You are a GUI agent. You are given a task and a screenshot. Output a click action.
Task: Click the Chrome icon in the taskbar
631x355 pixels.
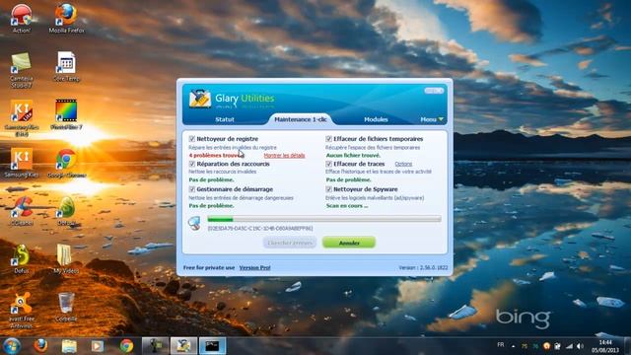pos(126,346)
